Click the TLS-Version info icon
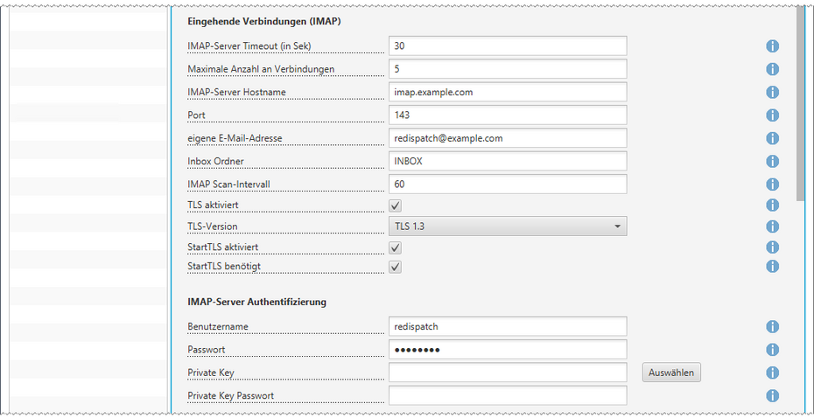814x418 pixels. click(773, 226)
